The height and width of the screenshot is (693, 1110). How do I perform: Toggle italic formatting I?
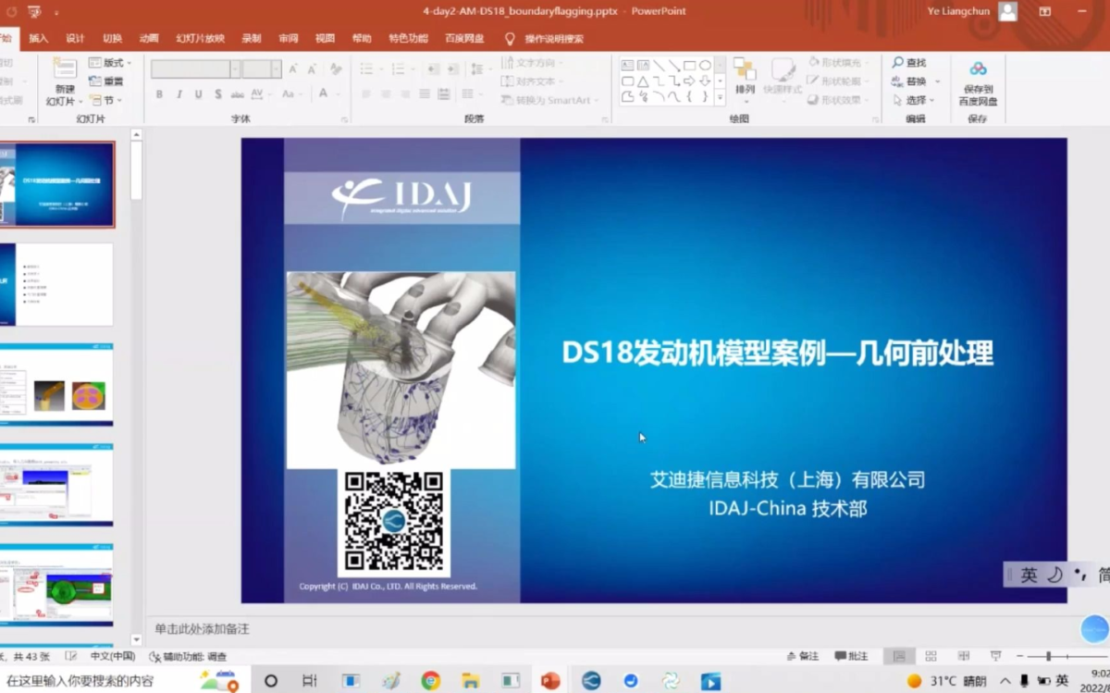click(x=179, y=94)
